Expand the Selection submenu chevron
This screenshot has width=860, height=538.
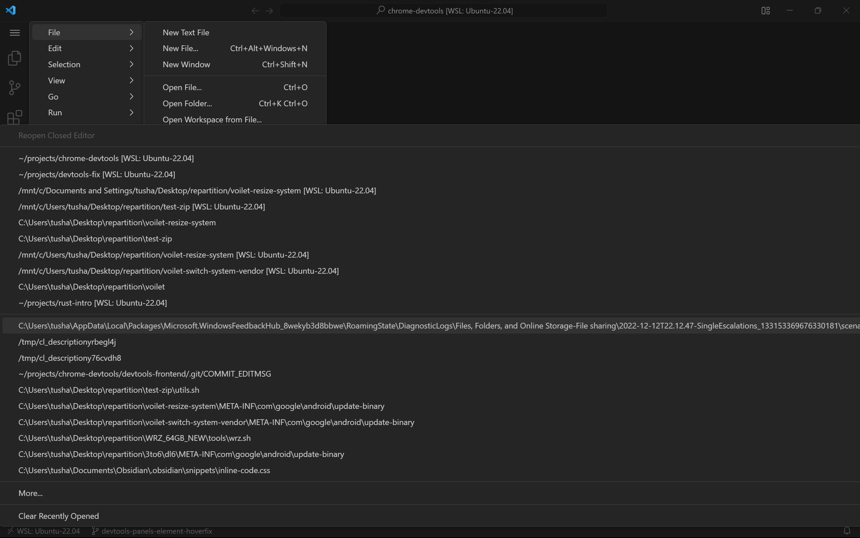(131, 65)
